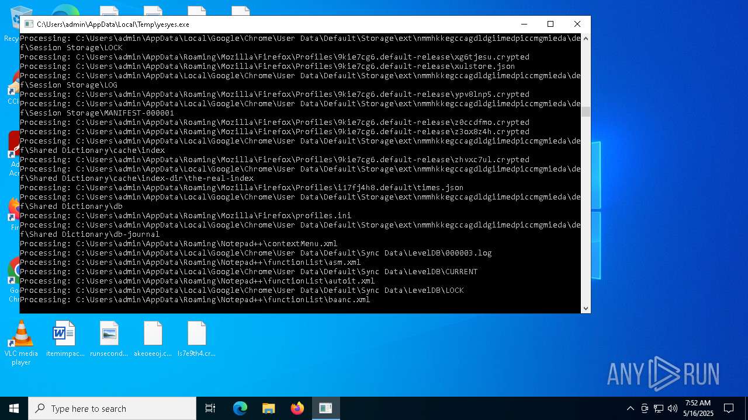The width and height of the screenshot is (748, 420).
Task: Click the line ending in contextMenu.xml
Action: (x=179, y=244)
